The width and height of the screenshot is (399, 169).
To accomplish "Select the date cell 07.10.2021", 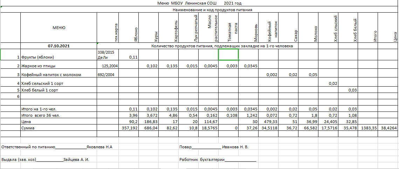I will (59, 46).
